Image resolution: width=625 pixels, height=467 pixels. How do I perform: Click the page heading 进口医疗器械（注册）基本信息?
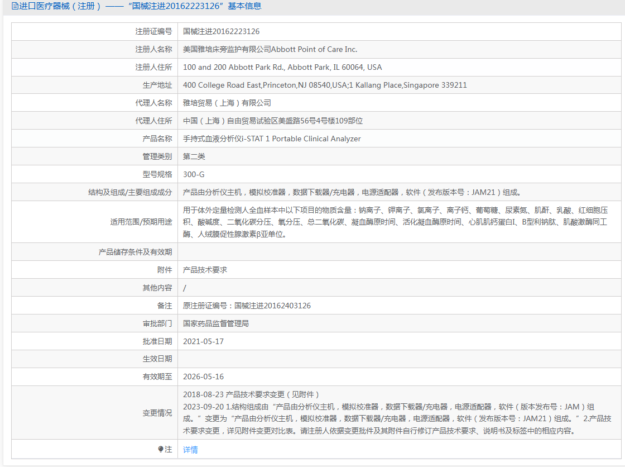[x=137, y=6]
